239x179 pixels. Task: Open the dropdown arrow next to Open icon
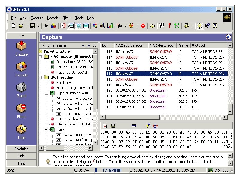tap(27, 26)
